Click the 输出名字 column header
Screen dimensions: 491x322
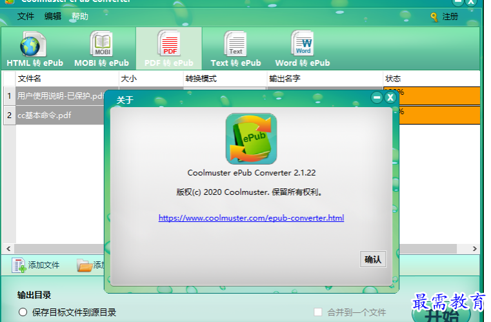click(x=325, y=79)
